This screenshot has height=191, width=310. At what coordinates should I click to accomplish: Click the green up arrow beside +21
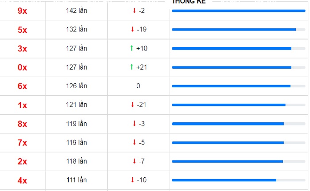pyautogui.click(x=132, y=67)
